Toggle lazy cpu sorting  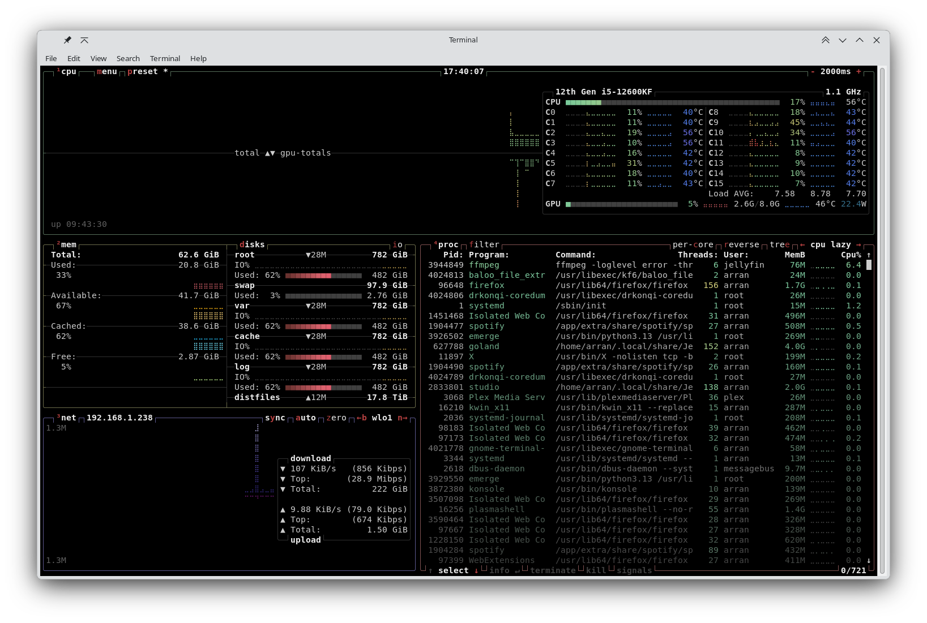click(841, 245)
